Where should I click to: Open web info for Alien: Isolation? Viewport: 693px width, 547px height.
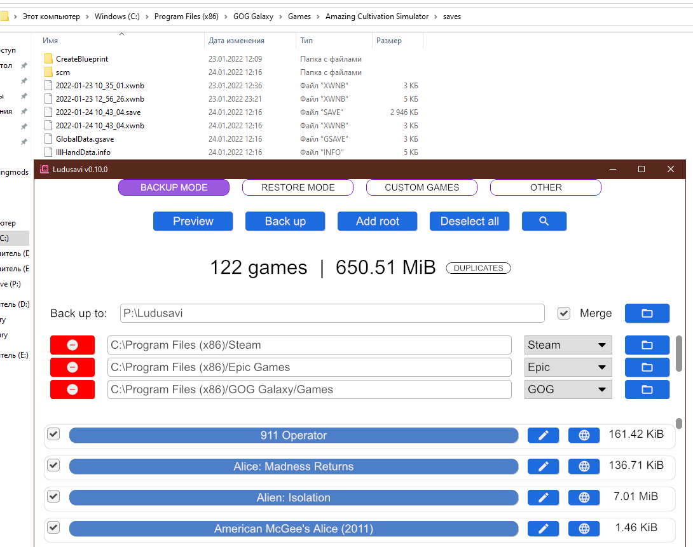584,497
